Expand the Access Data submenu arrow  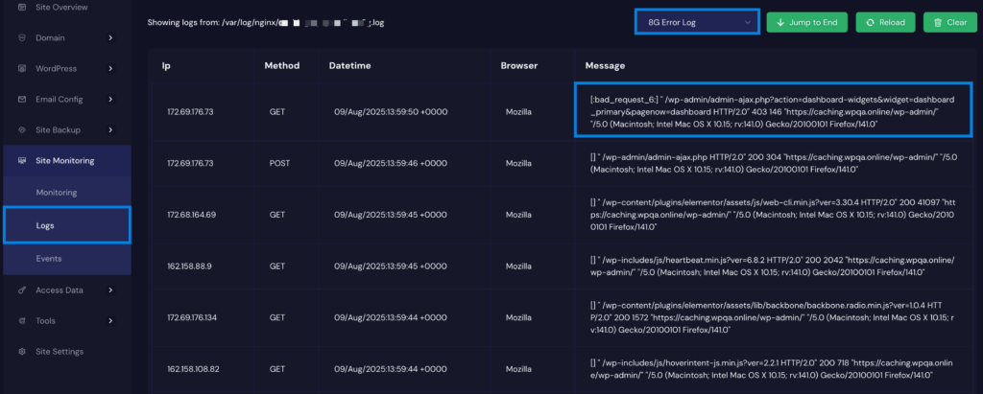click(x=110, y=290)
